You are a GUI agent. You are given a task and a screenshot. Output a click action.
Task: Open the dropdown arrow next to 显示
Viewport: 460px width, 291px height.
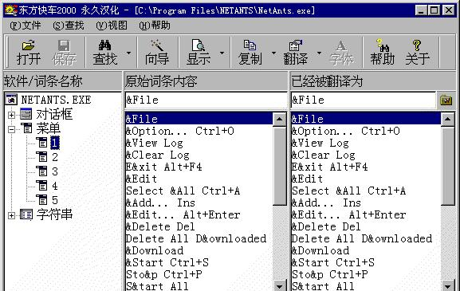point(222,53)
